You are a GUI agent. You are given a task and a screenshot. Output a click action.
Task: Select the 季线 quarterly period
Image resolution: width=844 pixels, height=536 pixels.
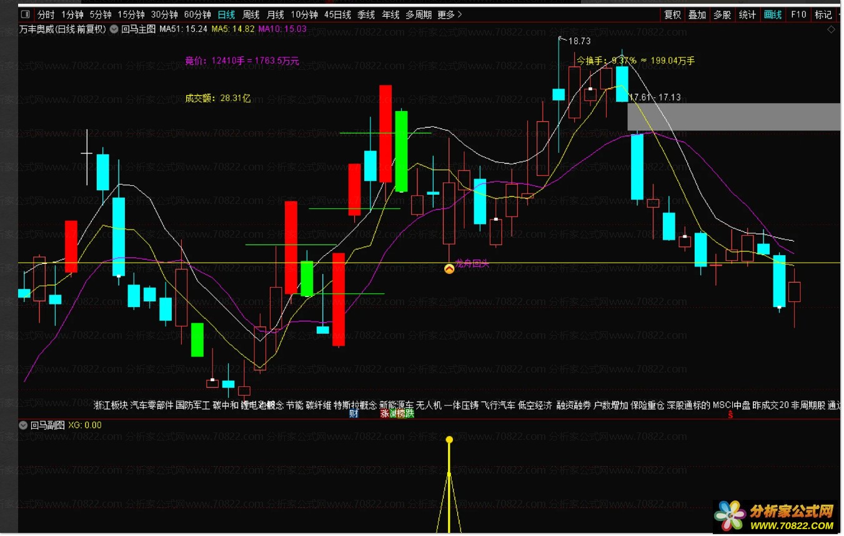366,14
